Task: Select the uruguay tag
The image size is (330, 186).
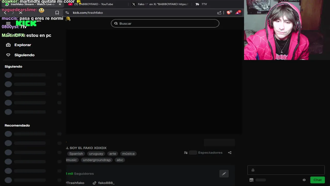Action: pyautogui.click(x=96, y=154)
